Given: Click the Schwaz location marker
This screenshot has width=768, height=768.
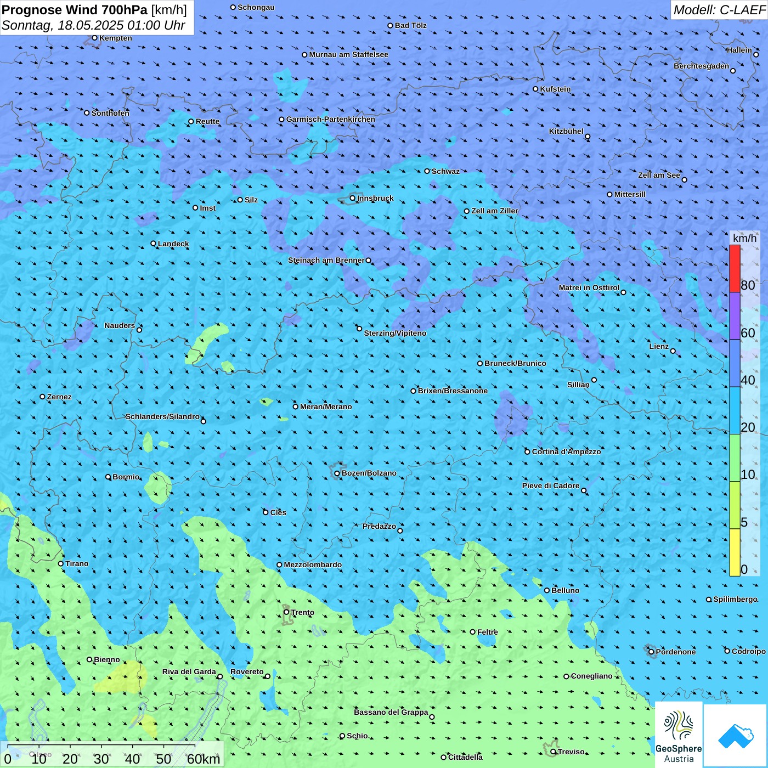Looking at the screenshot, I should coord(427,171).
